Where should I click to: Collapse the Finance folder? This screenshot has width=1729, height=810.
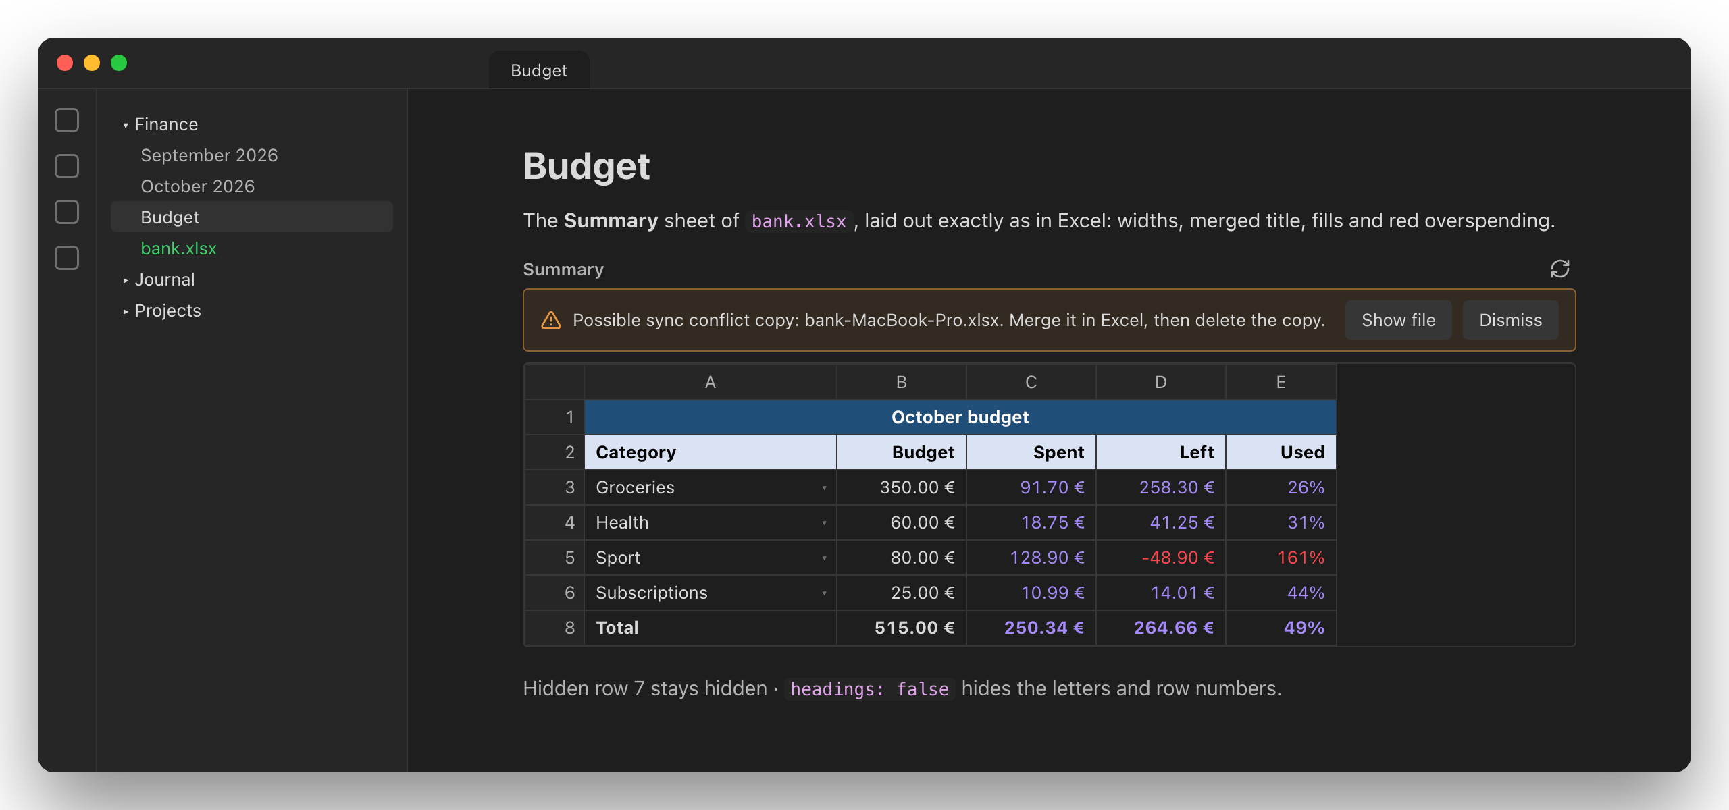[x=126, y=125]
